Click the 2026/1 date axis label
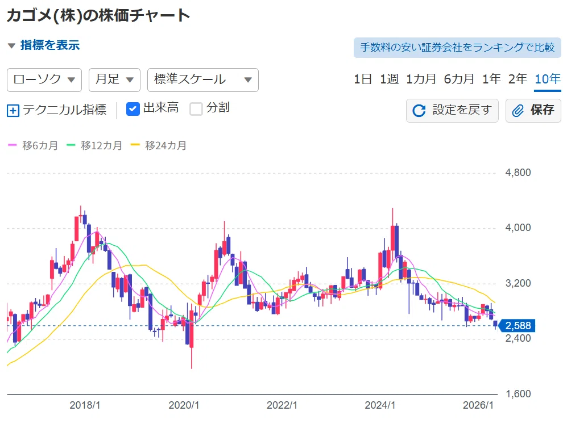Image resolution: width=563 pixels, height=424 pixels. pos(478,405)
